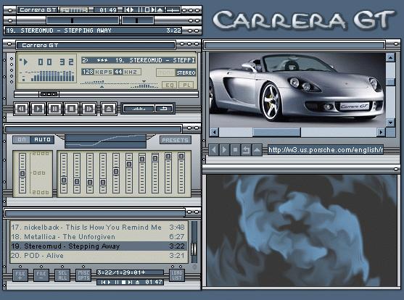404x300 pixels.
Task: Click the song seek bar handle in main window
Action: click(x=49, y=94)
